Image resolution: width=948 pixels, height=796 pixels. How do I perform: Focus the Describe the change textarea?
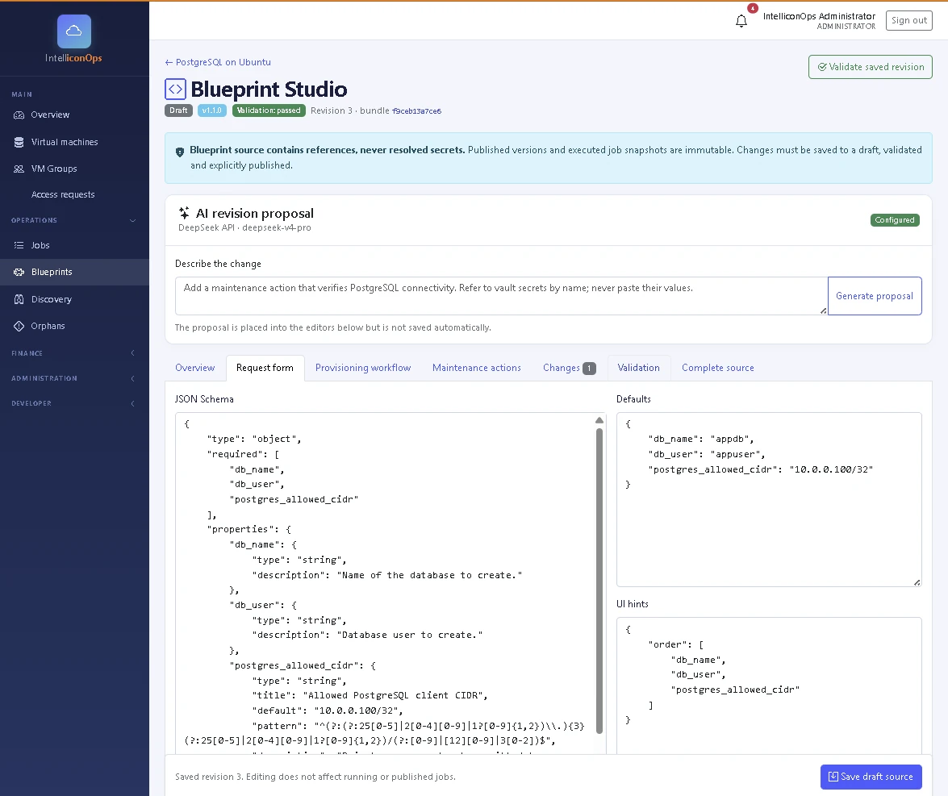501,296
